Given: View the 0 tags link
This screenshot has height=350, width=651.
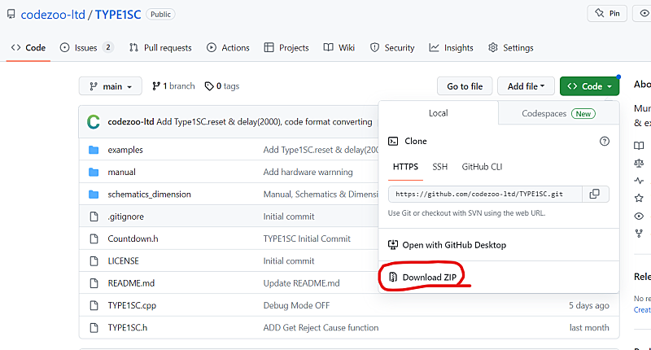Looking at the screenshot, I should (x=222, y=86).
